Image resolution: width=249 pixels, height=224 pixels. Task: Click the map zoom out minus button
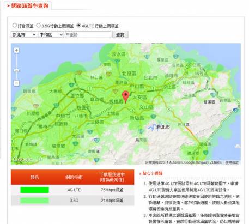[x=16, y=83]
